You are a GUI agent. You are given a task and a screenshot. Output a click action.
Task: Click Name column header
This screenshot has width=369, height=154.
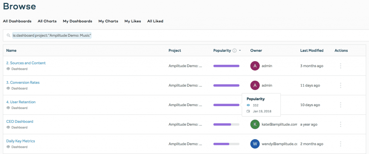coord(11,50)
